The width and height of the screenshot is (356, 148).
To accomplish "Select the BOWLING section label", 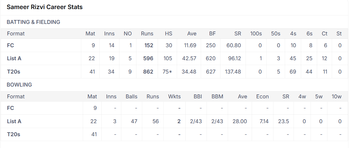I will pos(19,85).
